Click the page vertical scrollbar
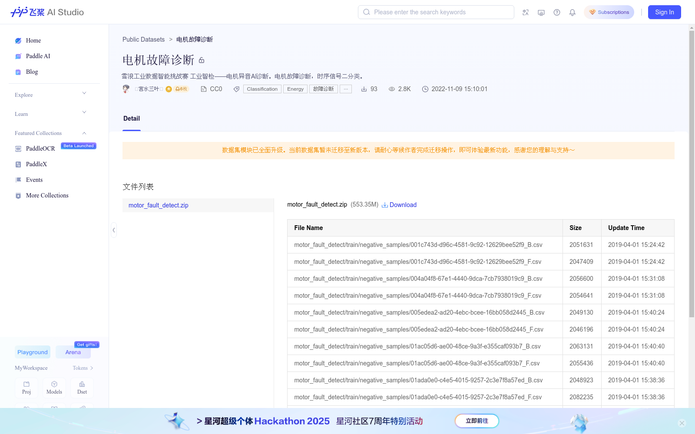This screenshot has height=434, width=695. 692,174
